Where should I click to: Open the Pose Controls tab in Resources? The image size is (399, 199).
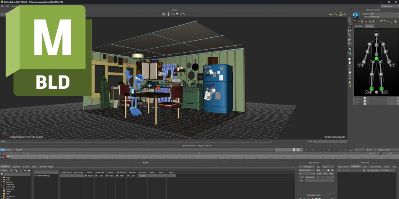point(344,167)
